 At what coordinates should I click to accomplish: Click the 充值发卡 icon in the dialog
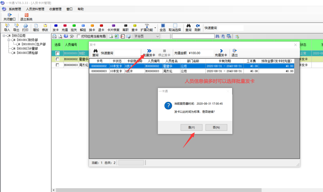221,53
